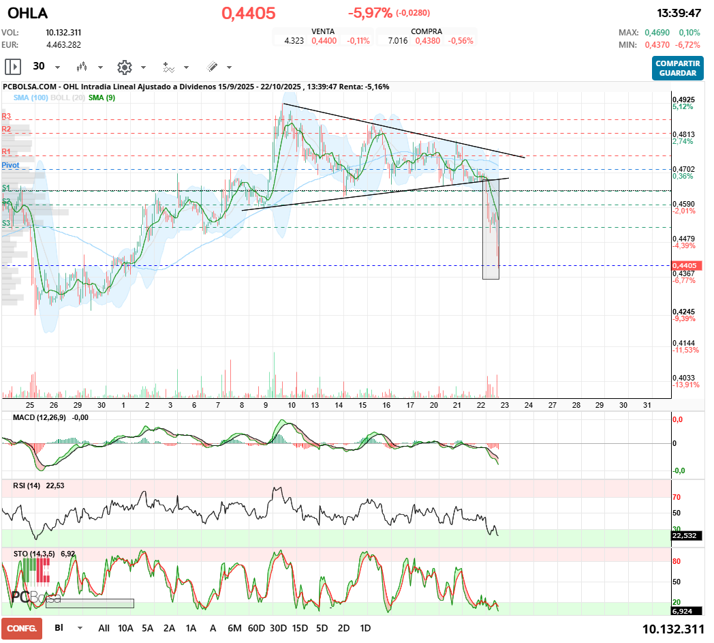Click the clock time 13:39:47
This screenshot has width=714, height=643.
pyautogui.click(x=679, y=13)
